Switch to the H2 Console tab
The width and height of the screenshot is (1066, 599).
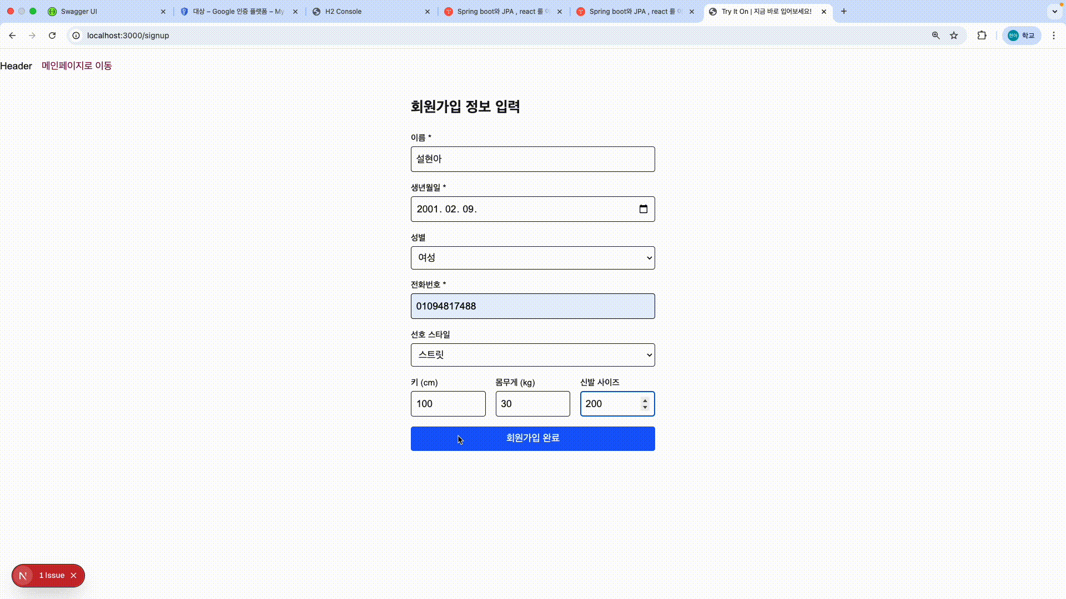[x=343, y=11]
